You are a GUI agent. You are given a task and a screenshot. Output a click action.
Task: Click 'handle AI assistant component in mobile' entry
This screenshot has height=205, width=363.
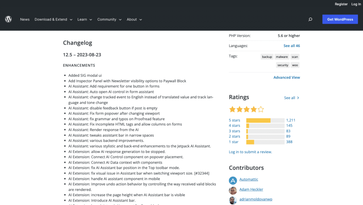coord(114,179)
